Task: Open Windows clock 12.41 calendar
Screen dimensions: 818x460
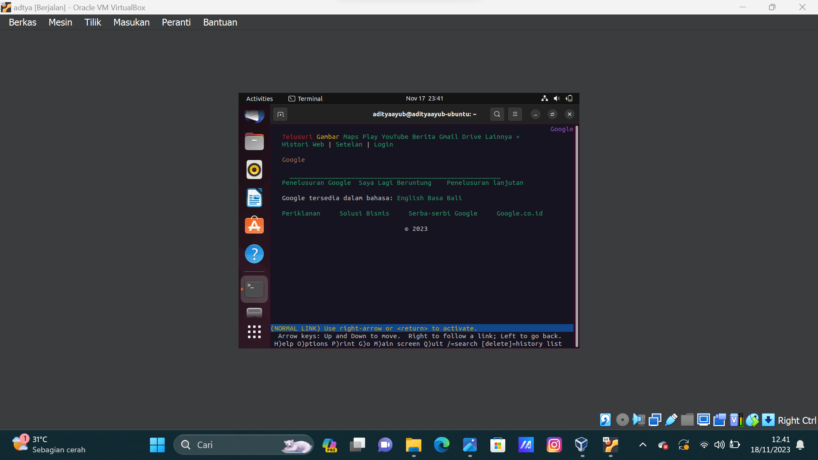Action: click(x=770, y=445)
